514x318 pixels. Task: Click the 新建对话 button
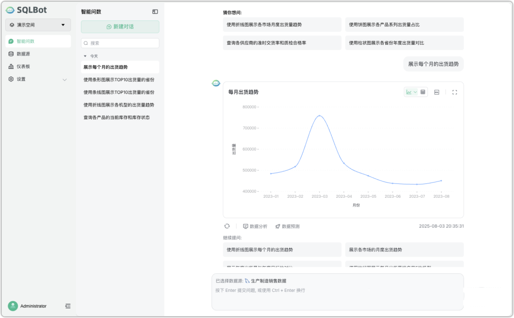[x=120, y=27]
